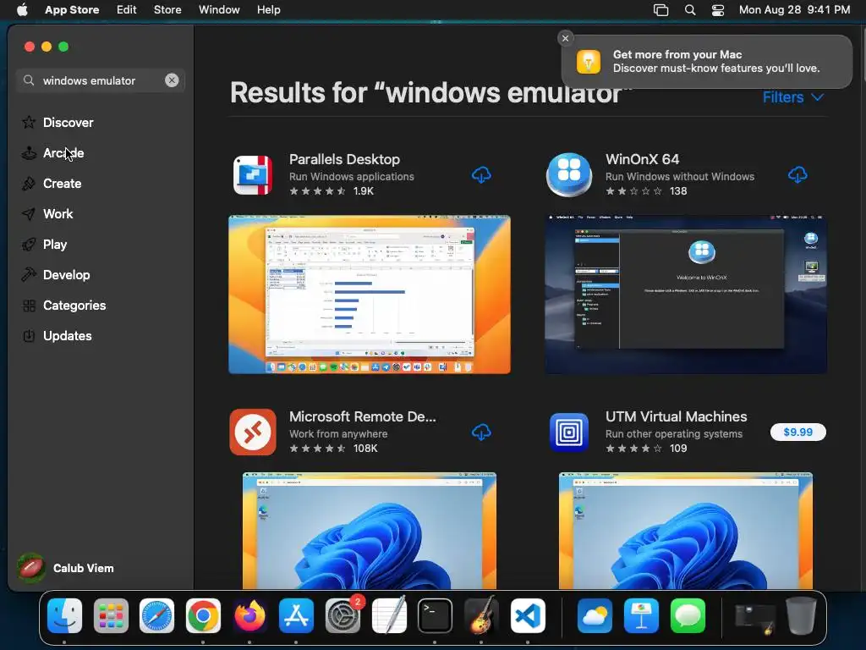Open Calub Viem account profile
The image size is (866, 650).
click(66, 568)
